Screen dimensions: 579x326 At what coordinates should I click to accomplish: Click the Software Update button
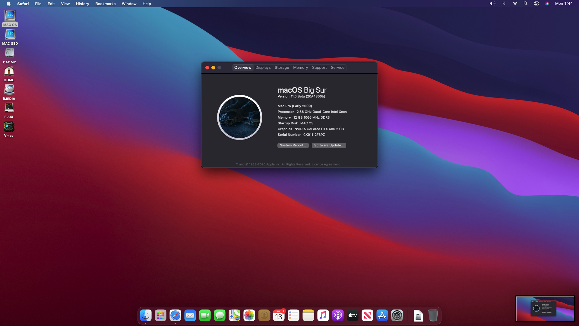(x=329, y=145)
